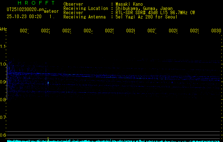Image resolution: width=223 pixels, height=142 pixels.
Task: Click the 1.1 kHz frequency tick label
Action: pyautogui.click(x=3, y=47)
